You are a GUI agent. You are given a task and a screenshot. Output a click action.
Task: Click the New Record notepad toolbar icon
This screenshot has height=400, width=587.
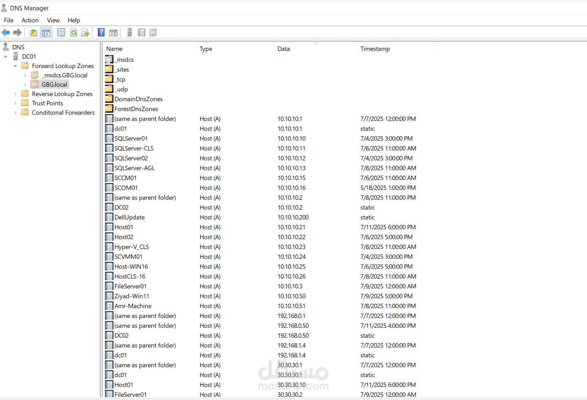(x=142, y=32)
